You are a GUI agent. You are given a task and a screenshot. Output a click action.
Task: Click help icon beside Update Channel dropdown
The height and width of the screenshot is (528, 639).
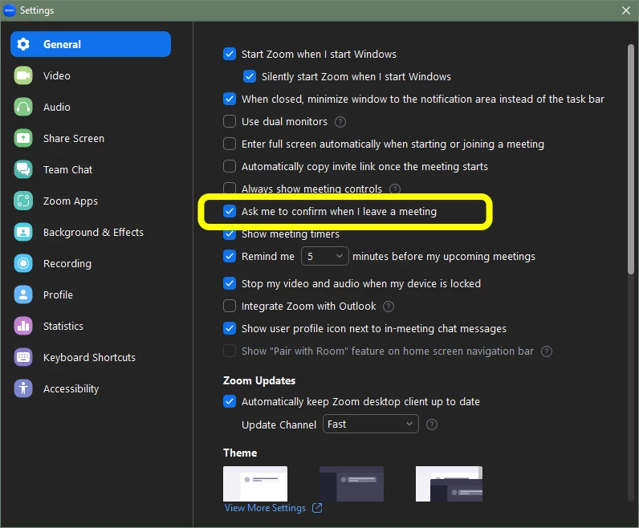(x=432, y=424)
